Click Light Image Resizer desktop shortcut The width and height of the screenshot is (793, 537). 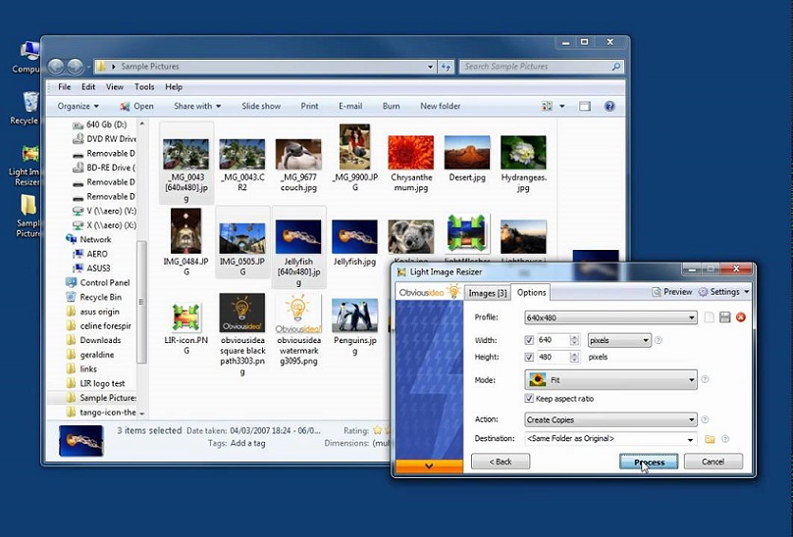(27, 166)
